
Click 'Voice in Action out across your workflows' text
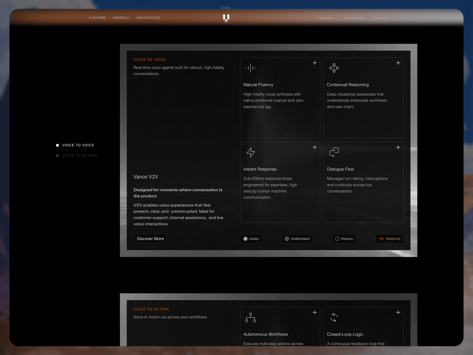(170, 317)
